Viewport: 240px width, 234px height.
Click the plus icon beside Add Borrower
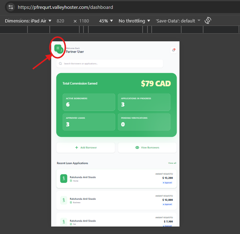pos(77,147)
